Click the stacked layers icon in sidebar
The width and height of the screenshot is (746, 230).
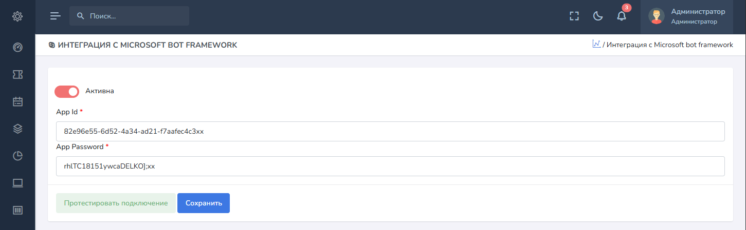click(17, 129)
